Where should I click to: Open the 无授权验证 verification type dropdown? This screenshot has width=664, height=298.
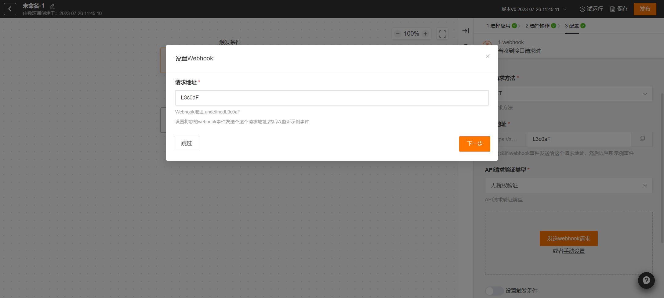tap(568, 185)
